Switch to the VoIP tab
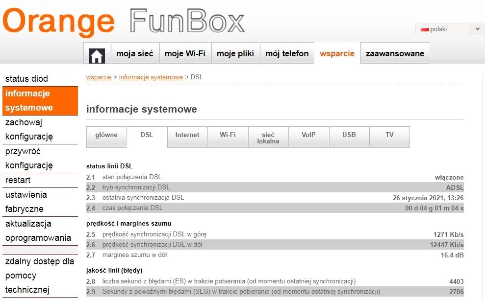 (308, 137)
